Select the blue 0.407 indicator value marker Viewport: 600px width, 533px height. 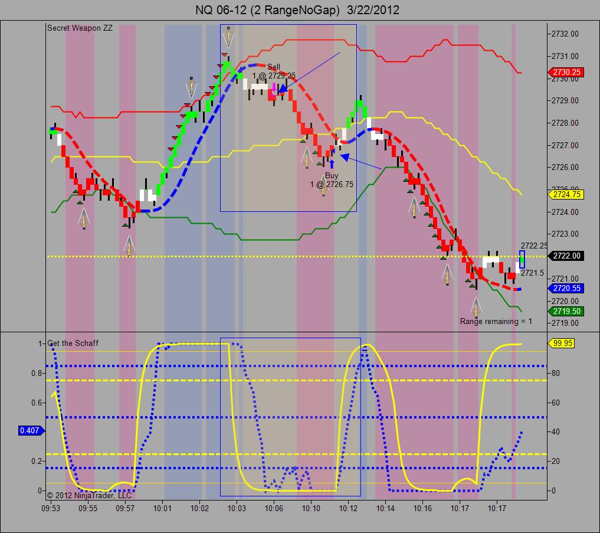[31, 430]
